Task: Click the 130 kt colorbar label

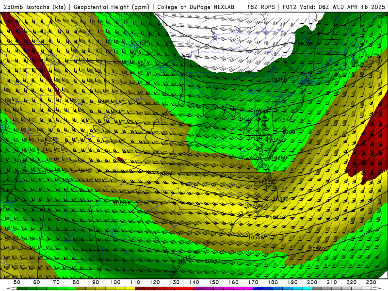Action: pyautogui.click(x=175, y=282)
